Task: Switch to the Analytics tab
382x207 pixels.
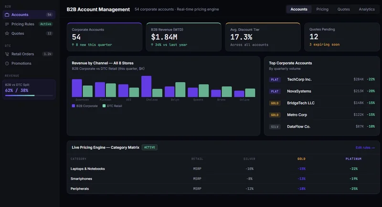Action: tap(367, 9)
